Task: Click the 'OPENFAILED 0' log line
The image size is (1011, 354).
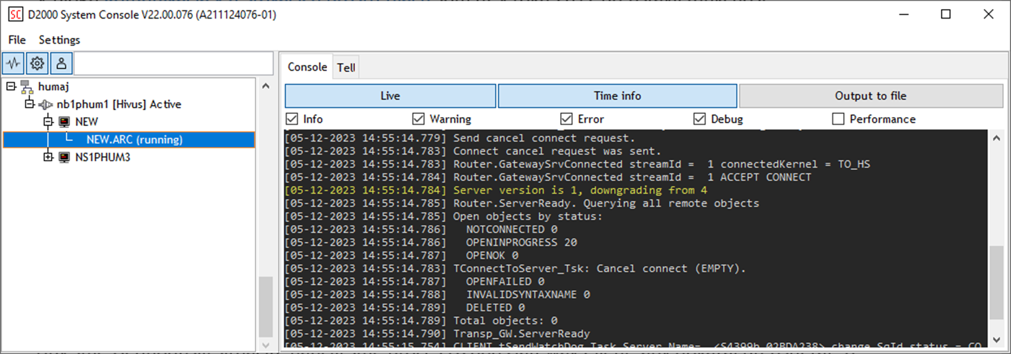Action: 414,281
